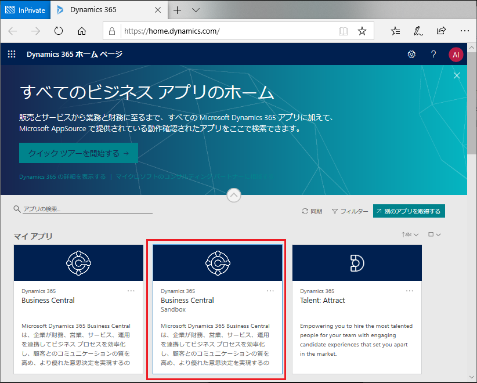The height and width of the screenshot is (383, 477).
Task: Go back in the browser
Action: 12,31
